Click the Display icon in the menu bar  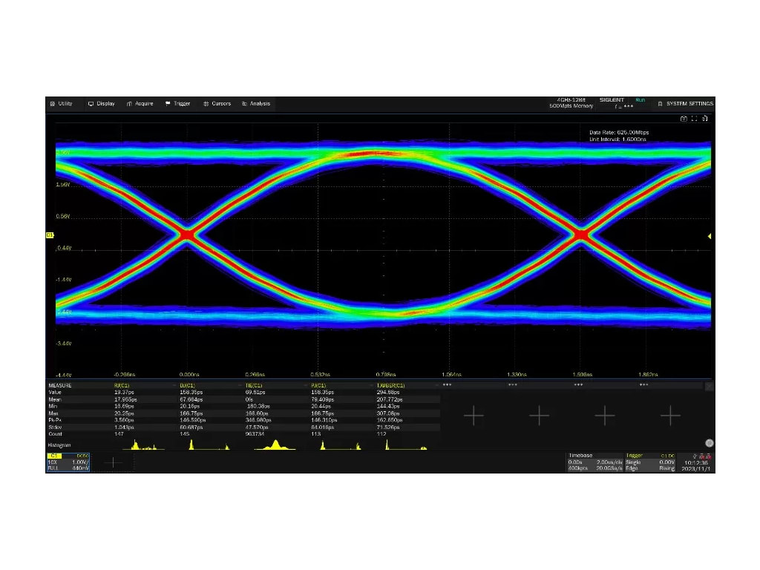click(x=91, y=103)
